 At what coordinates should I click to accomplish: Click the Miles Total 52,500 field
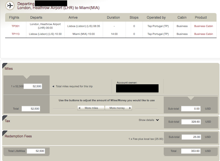[x=31, y=109]
